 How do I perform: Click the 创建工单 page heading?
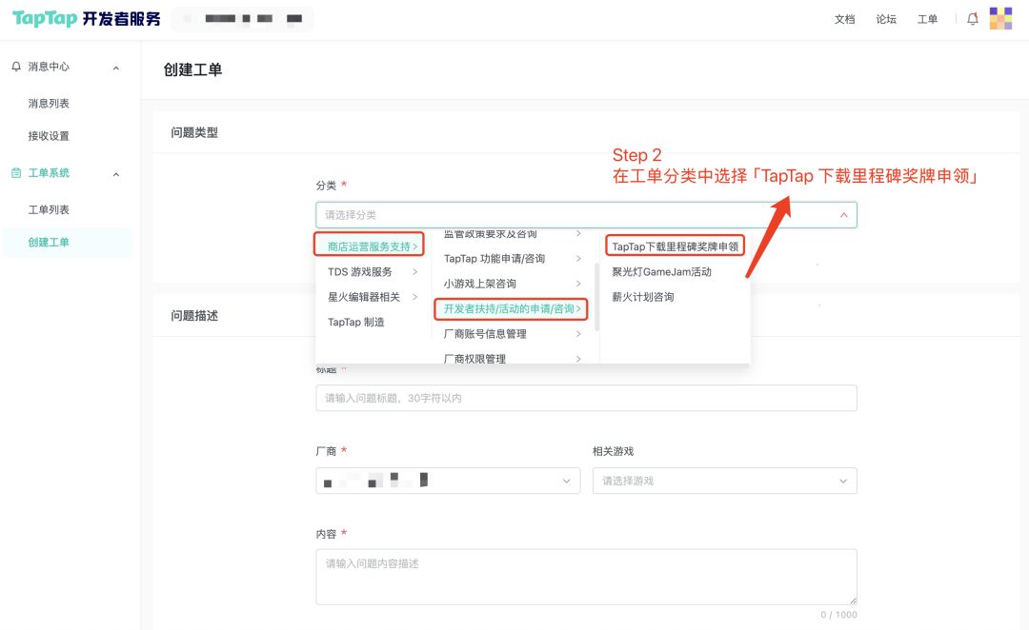coord(192,70)
